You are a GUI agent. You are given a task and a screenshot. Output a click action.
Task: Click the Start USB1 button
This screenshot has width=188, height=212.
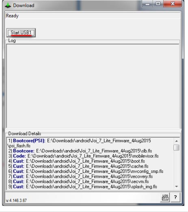pyautogui.click(x=21, y=33)
